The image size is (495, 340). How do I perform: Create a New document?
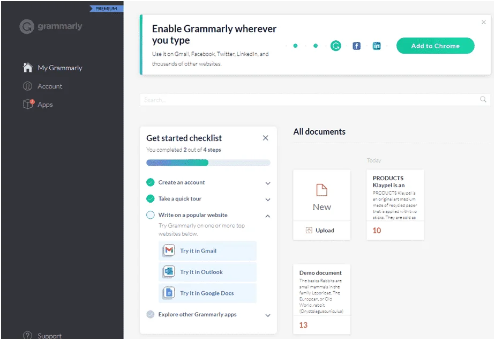(x=321, y=195)
